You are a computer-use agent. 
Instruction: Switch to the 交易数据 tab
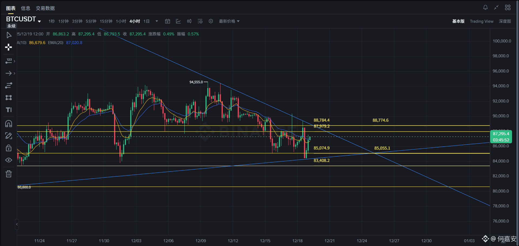[45, 8]
